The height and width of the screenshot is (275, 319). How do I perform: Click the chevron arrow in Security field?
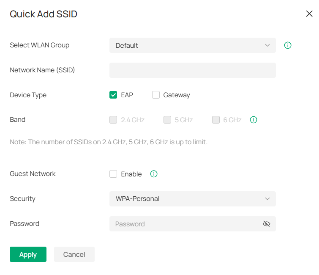tap(267, 199)
